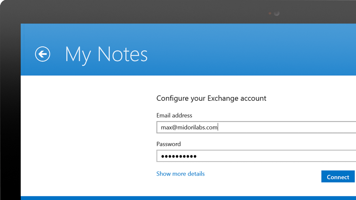Screen dimensions: 356x200
Task: Open the Show more details link
Action: 180,174
